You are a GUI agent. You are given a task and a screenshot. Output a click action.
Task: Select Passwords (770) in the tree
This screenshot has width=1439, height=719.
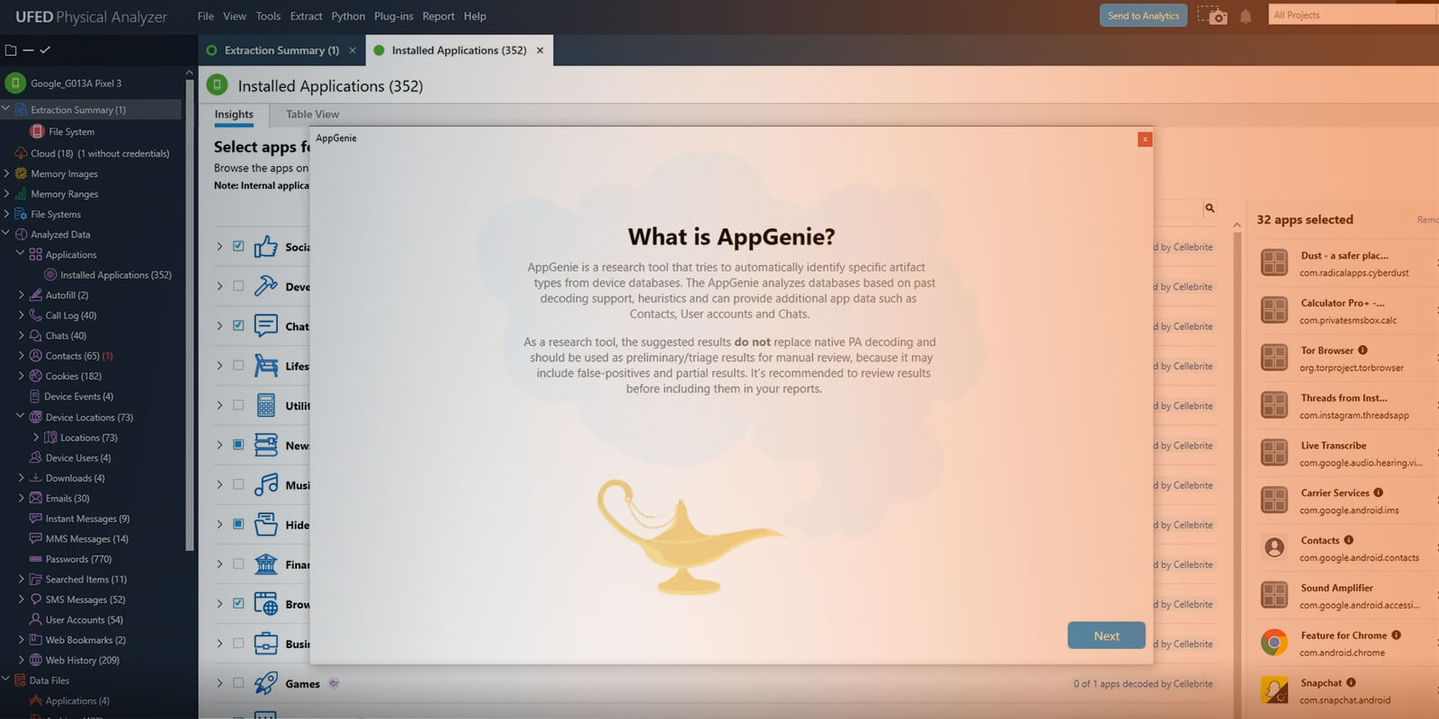pos(78,559)
